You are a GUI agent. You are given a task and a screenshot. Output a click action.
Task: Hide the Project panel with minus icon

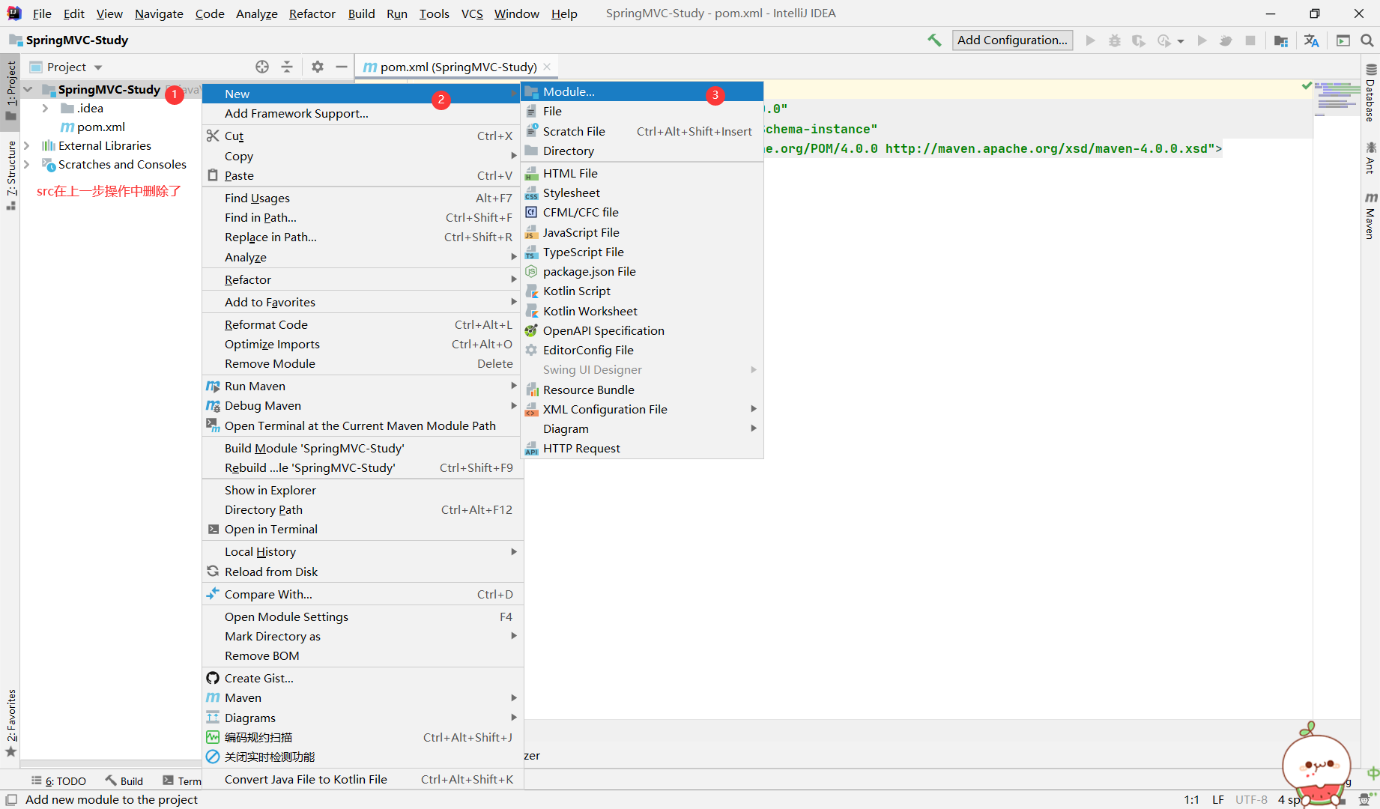click(x=342, y=67)
